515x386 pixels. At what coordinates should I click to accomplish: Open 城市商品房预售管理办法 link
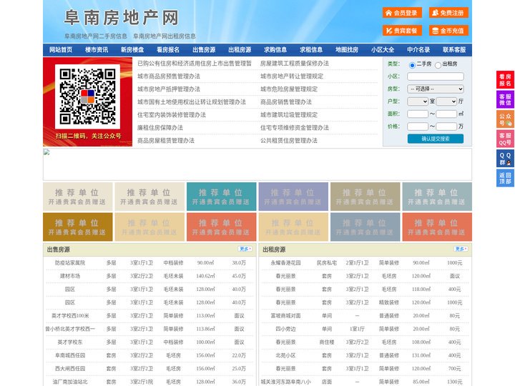[169, 76]
